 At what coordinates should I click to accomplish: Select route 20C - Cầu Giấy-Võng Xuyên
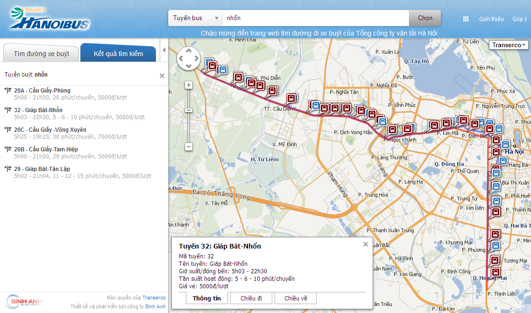[x=50, y=130]
